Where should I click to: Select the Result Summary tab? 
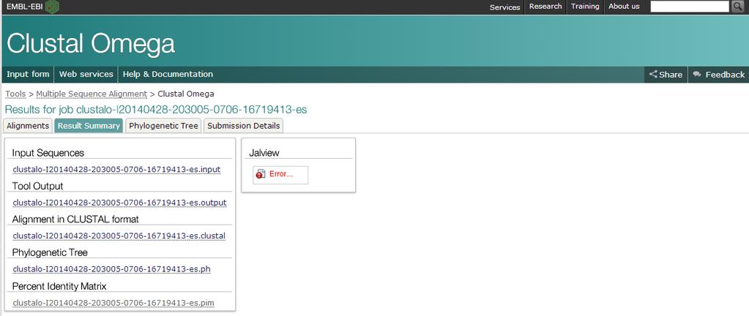point(89,126)
